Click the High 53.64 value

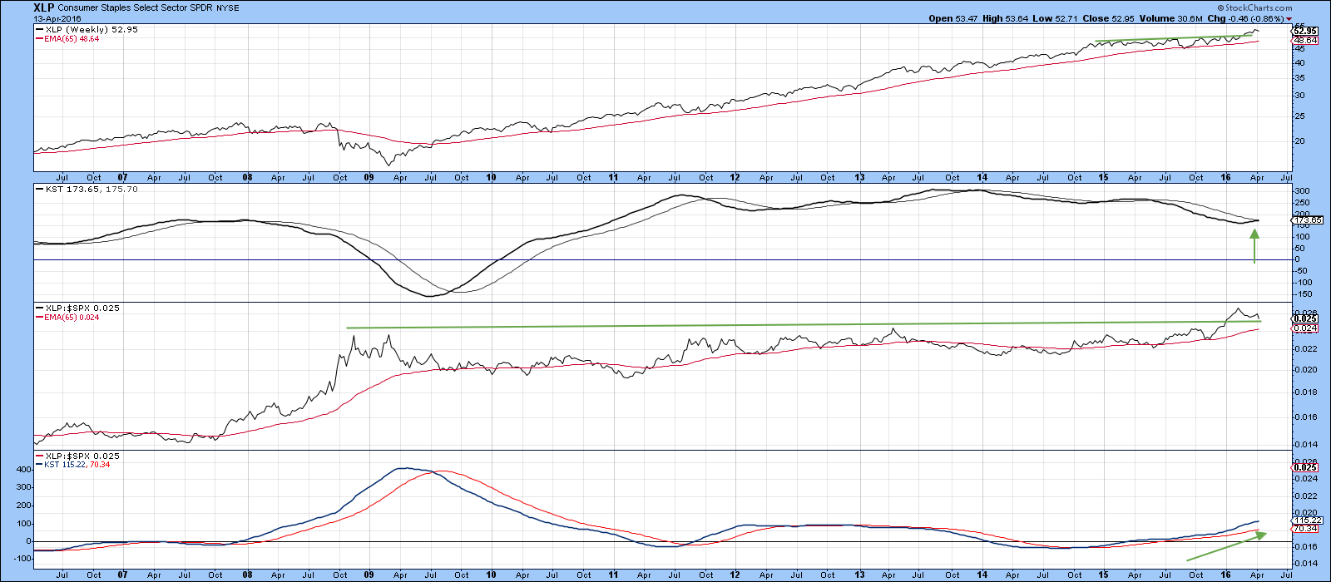pyautogui.click(x=1005, y=18)
